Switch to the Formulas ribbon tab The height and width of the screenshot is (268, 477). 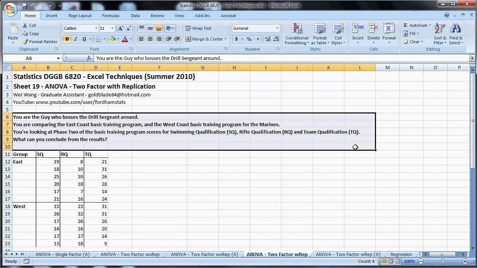point(111,16)
